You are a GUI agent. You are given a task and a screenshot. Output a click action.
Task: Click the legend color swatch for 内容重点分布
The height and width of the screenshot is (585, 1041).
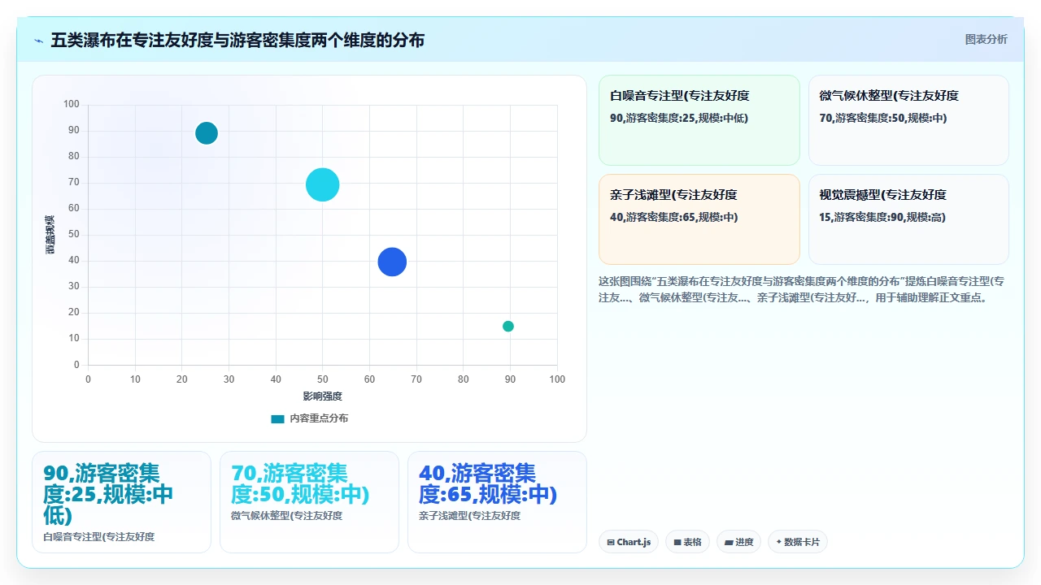(277, 418)
